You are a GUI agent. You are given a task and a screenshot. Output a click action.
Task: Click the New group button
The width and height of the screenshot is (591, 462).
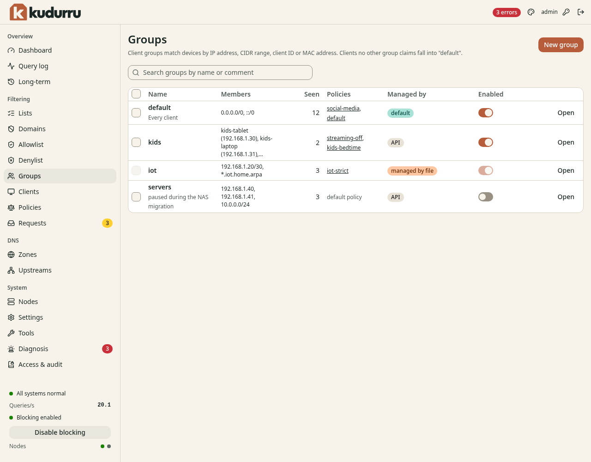[x=561, y=45]
